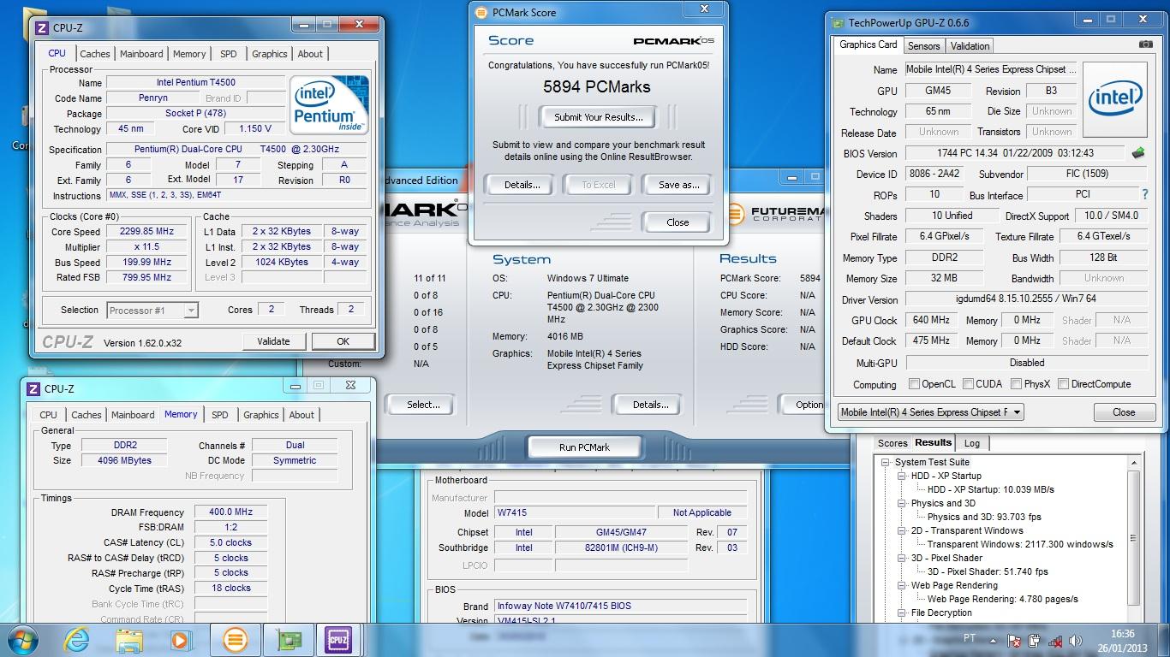This screenshot has height=657, width=1170.
Task: Collapse the File Decryption node
Action: [x=902, y=613]
